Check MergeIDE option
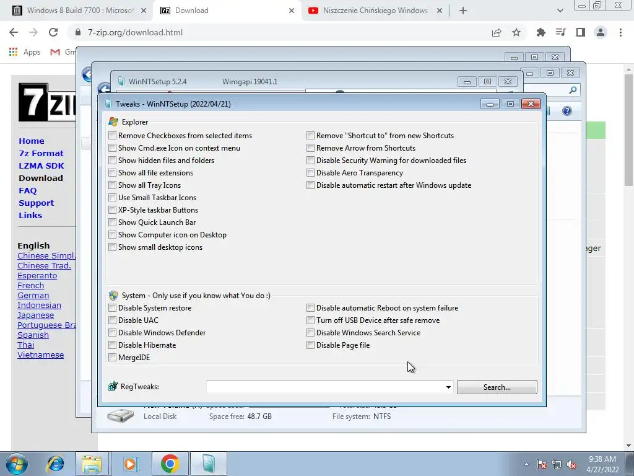634x476 pixels. pos(113,358)
